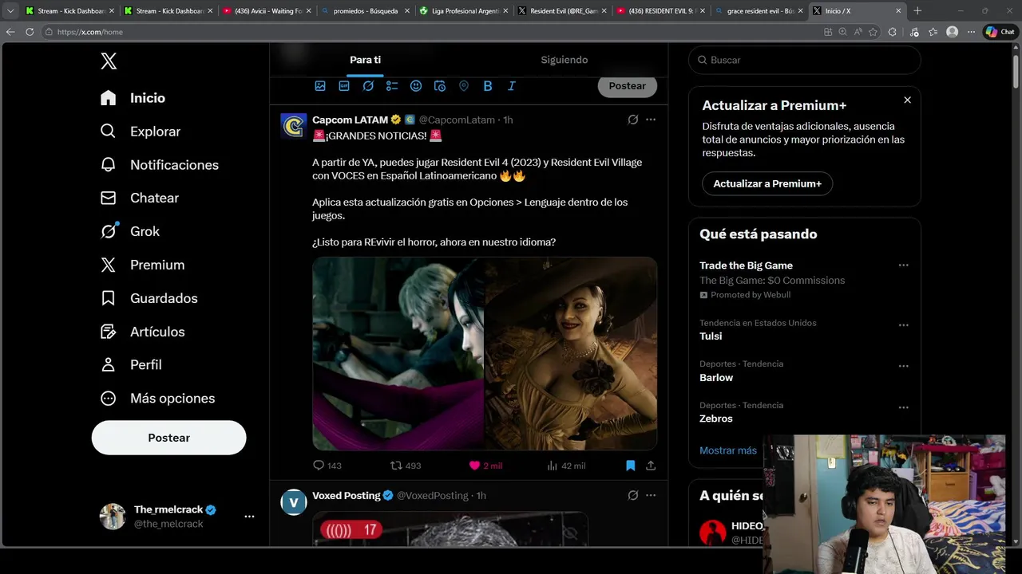The width and height of the screenshot is (1022, 574).
Task: View analytics of Capcom post (42 mil)
Action: tap(566, 466)
